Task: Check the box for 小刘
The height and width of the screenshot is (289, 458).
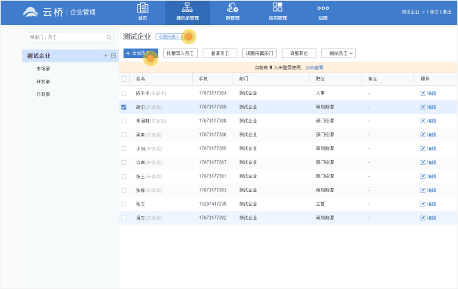Action: pyautogui.click(x=124, y=149)
